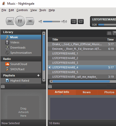The image size is (116, 126).
Task: Open the Controls menu
Action: click(x=22, y=10)
